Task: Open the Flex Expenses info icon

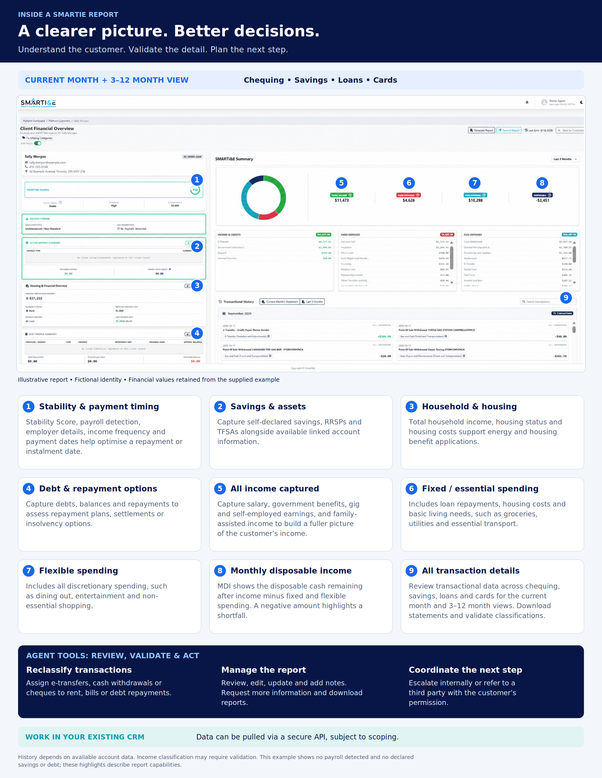Action: (484, 195)
